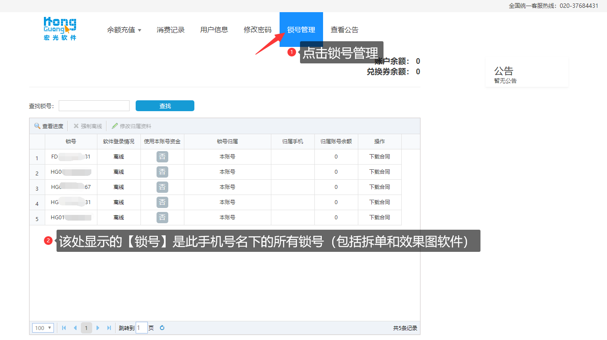Viewport: 607px width, 340px height.
Task: Click 下载合同 link in row 2
Action: 380,172
